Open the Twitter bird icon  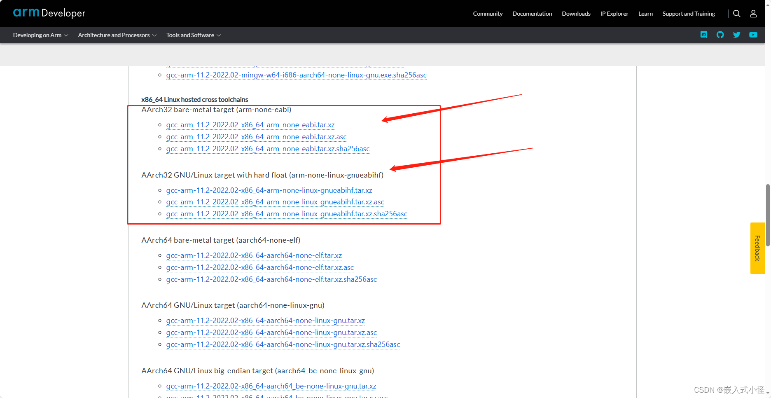pyautogui.click(x=737, y=35)
